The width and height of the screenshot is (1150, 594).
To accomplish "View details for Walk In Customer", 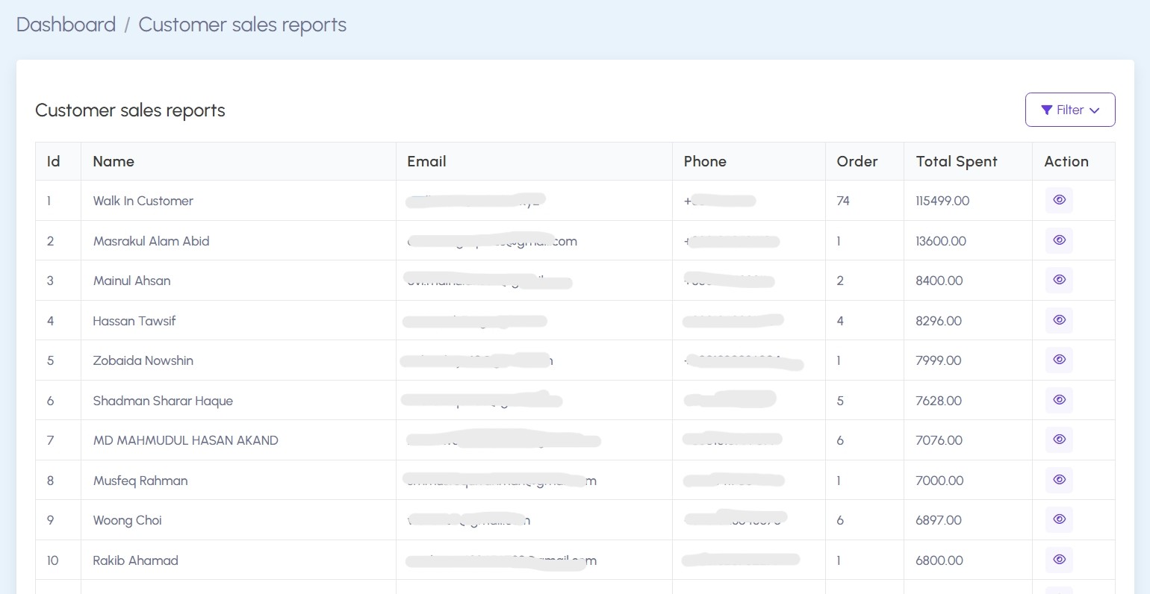I will tap(1059, 200).
